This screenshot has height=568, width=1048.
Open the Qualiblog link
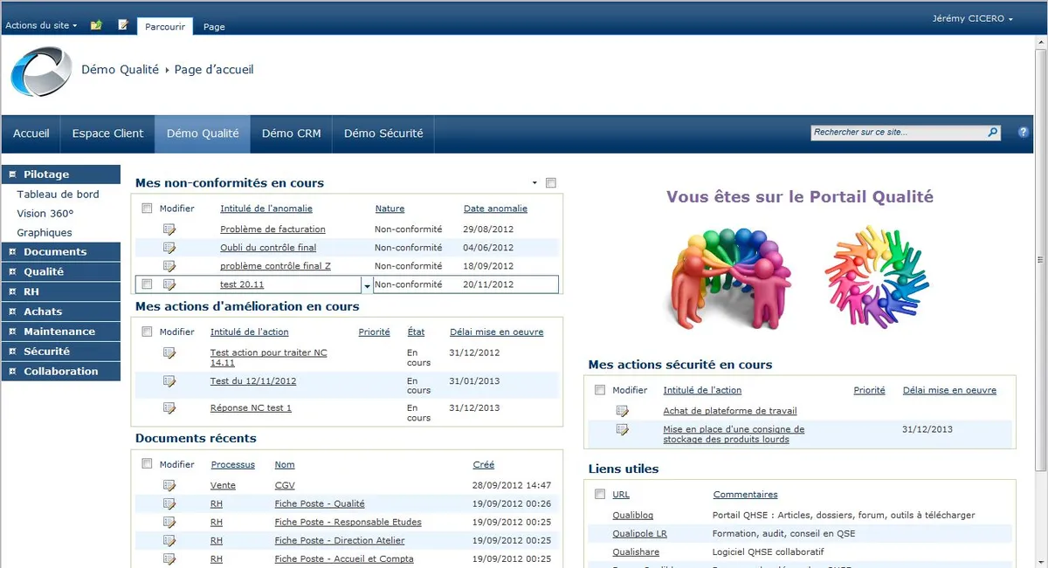click(633, 516)
